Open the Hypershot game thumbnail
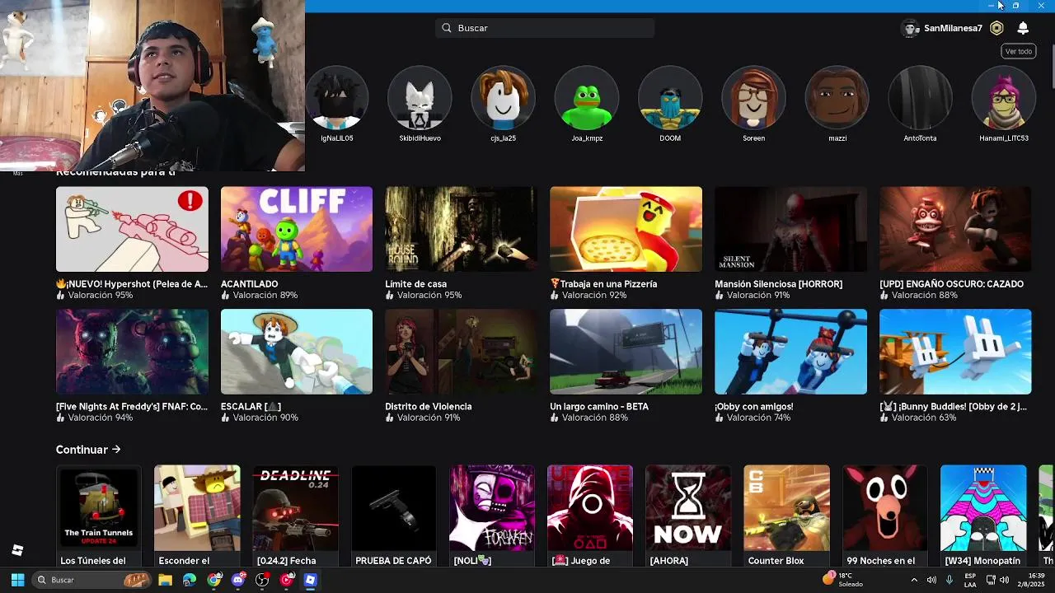Image resolution: width=1055 pixels, height=593 pixels. [x=132, y=229]
